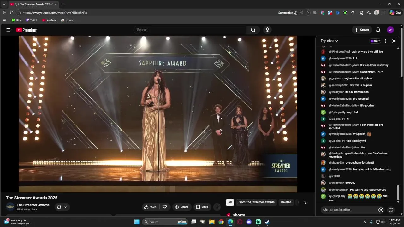Open Windows Start menu
The image size is (404, 227).
137,222
